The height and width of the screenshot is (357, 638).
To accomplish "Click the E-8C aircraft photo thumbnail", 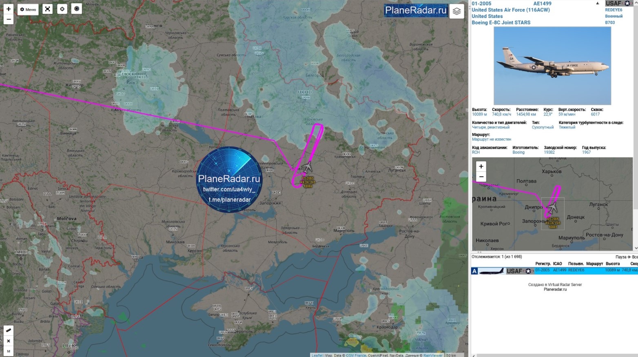I will pos(552,66).
